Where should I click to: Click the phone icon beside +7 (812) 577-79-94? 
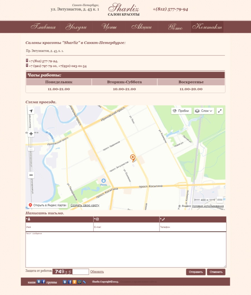point(27,61)
